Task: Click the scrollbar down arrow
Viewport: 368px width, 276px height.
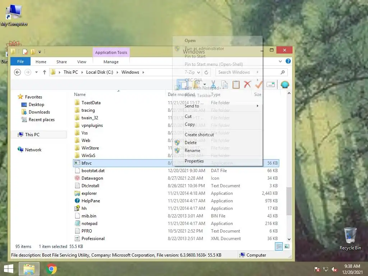Action: [289, 239]
